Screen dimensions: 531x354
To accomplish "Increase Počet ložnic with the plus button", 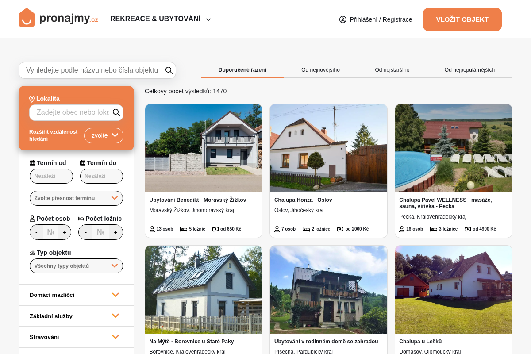I will (x=116, y=232).
